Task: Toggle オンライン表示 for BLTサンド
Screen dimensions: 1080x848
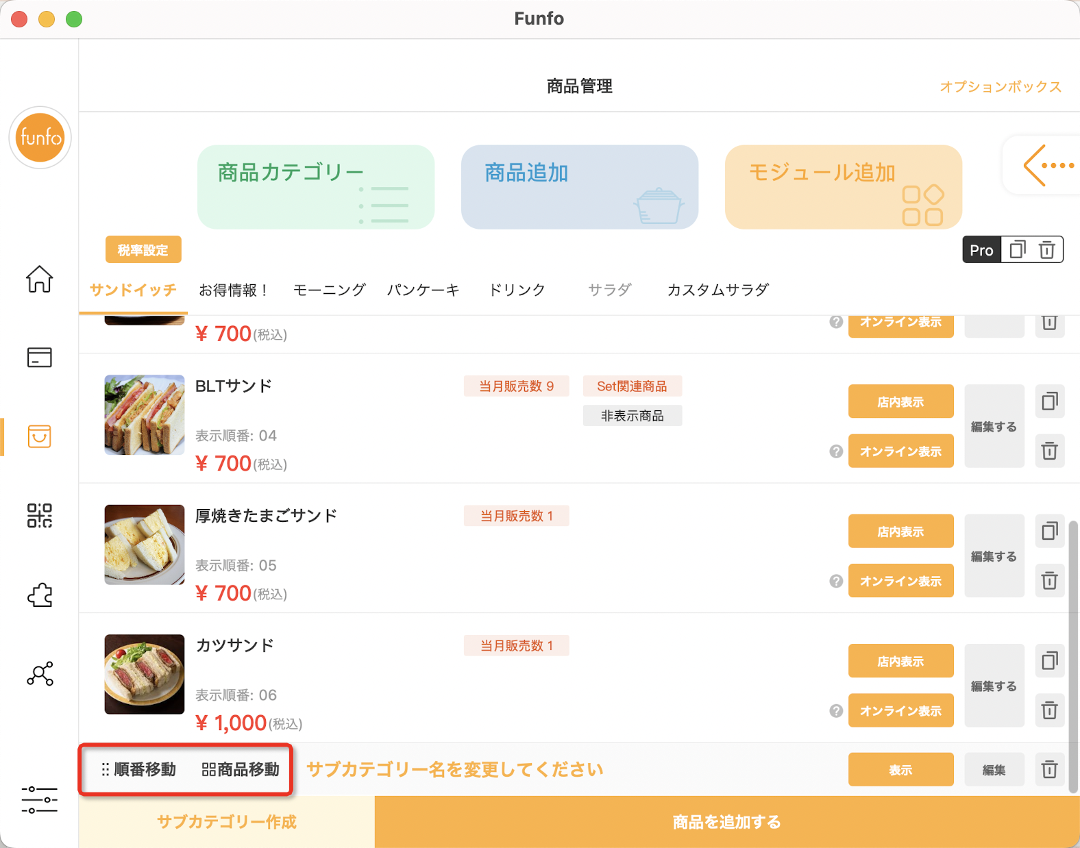Action: (x=900, y=451)
